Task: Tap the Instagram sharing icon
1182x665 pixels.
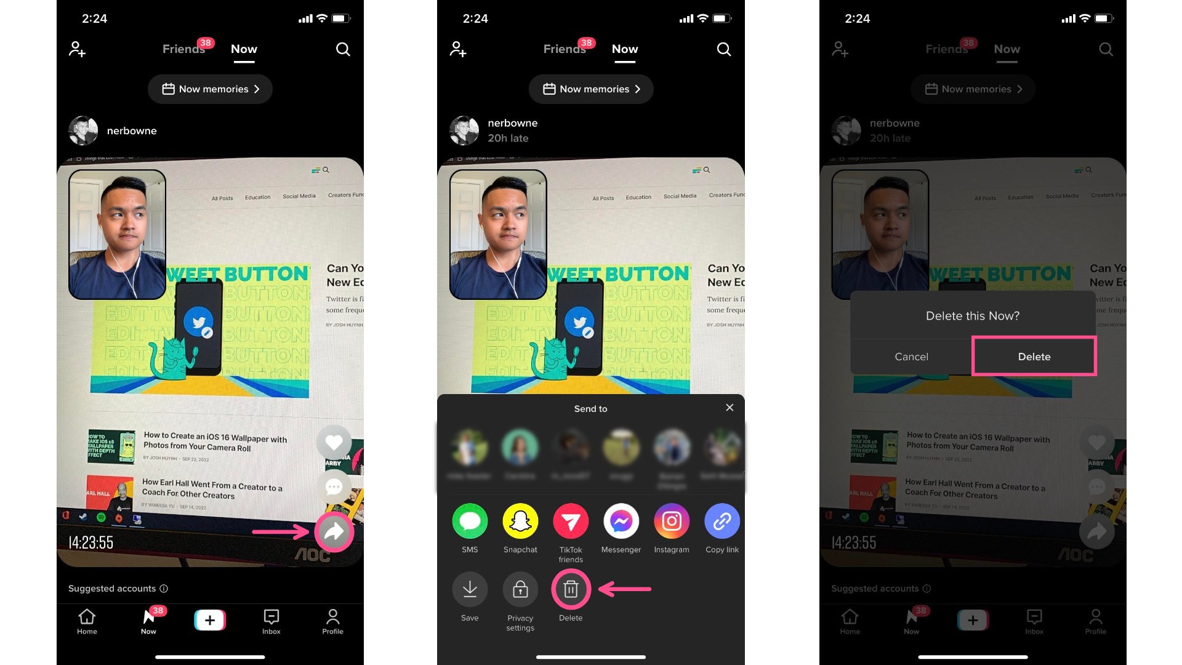Action: (672, 520)
